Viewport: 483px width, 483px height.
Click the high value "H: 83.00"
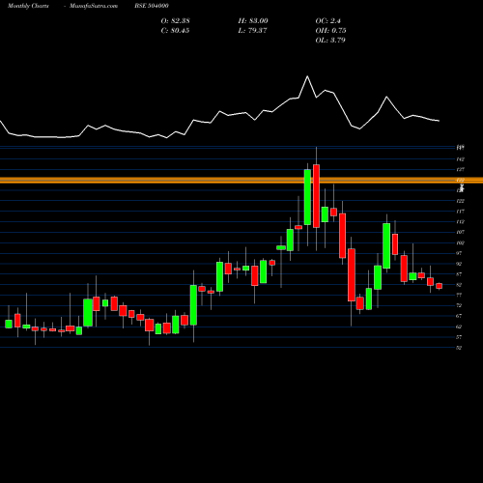click(253, 21)
